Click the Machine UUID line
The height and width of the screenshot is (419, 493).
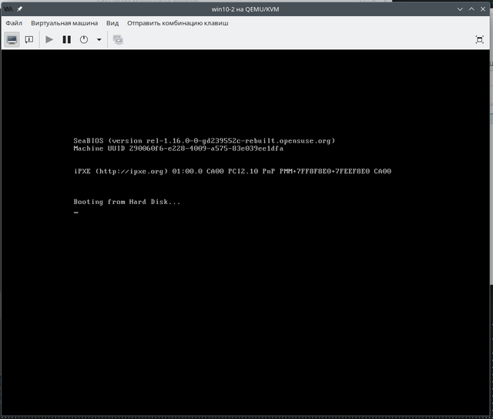tap(178, 149)
